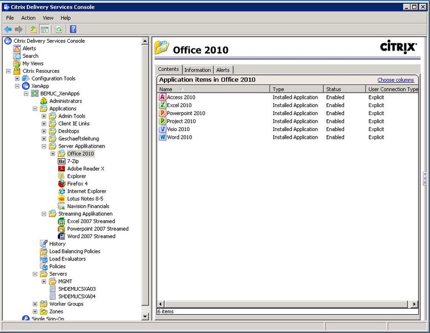Select the Search icon in tree
430x333 pixels.
click(x=17, y=56)
